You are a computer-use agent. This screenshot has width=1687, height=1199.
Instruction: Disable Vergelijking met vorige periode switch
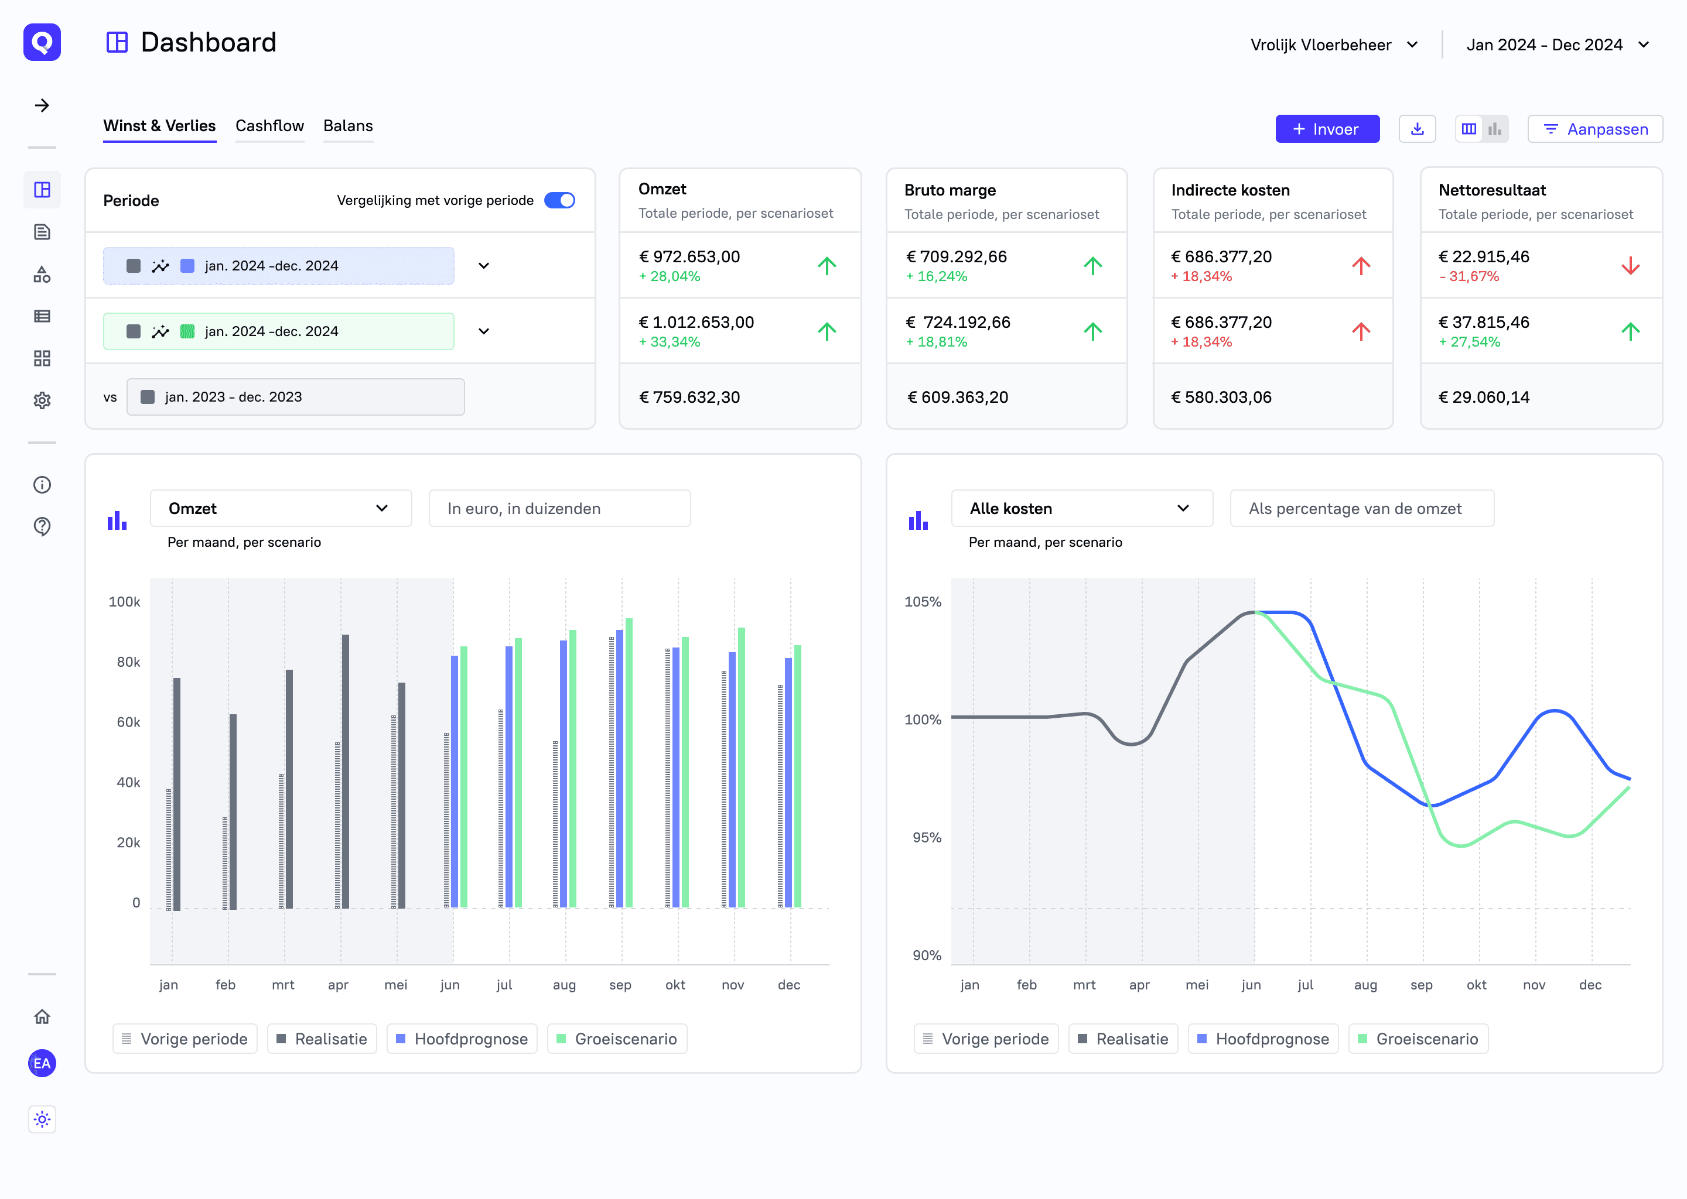[559, 200]
